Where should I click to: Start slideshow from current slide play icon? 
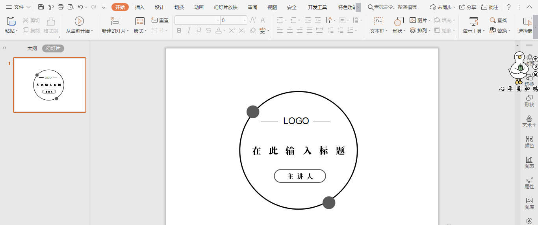79,21
